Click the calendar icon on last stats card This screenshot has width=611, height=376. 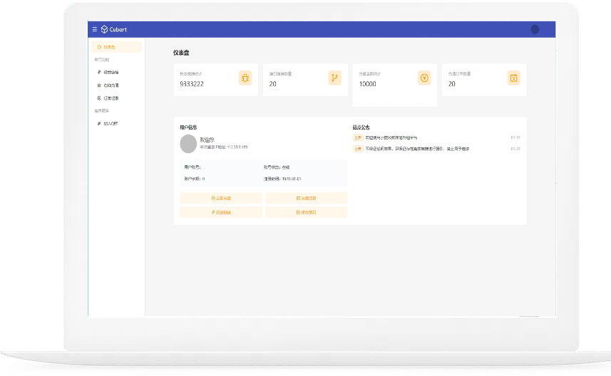513,78
